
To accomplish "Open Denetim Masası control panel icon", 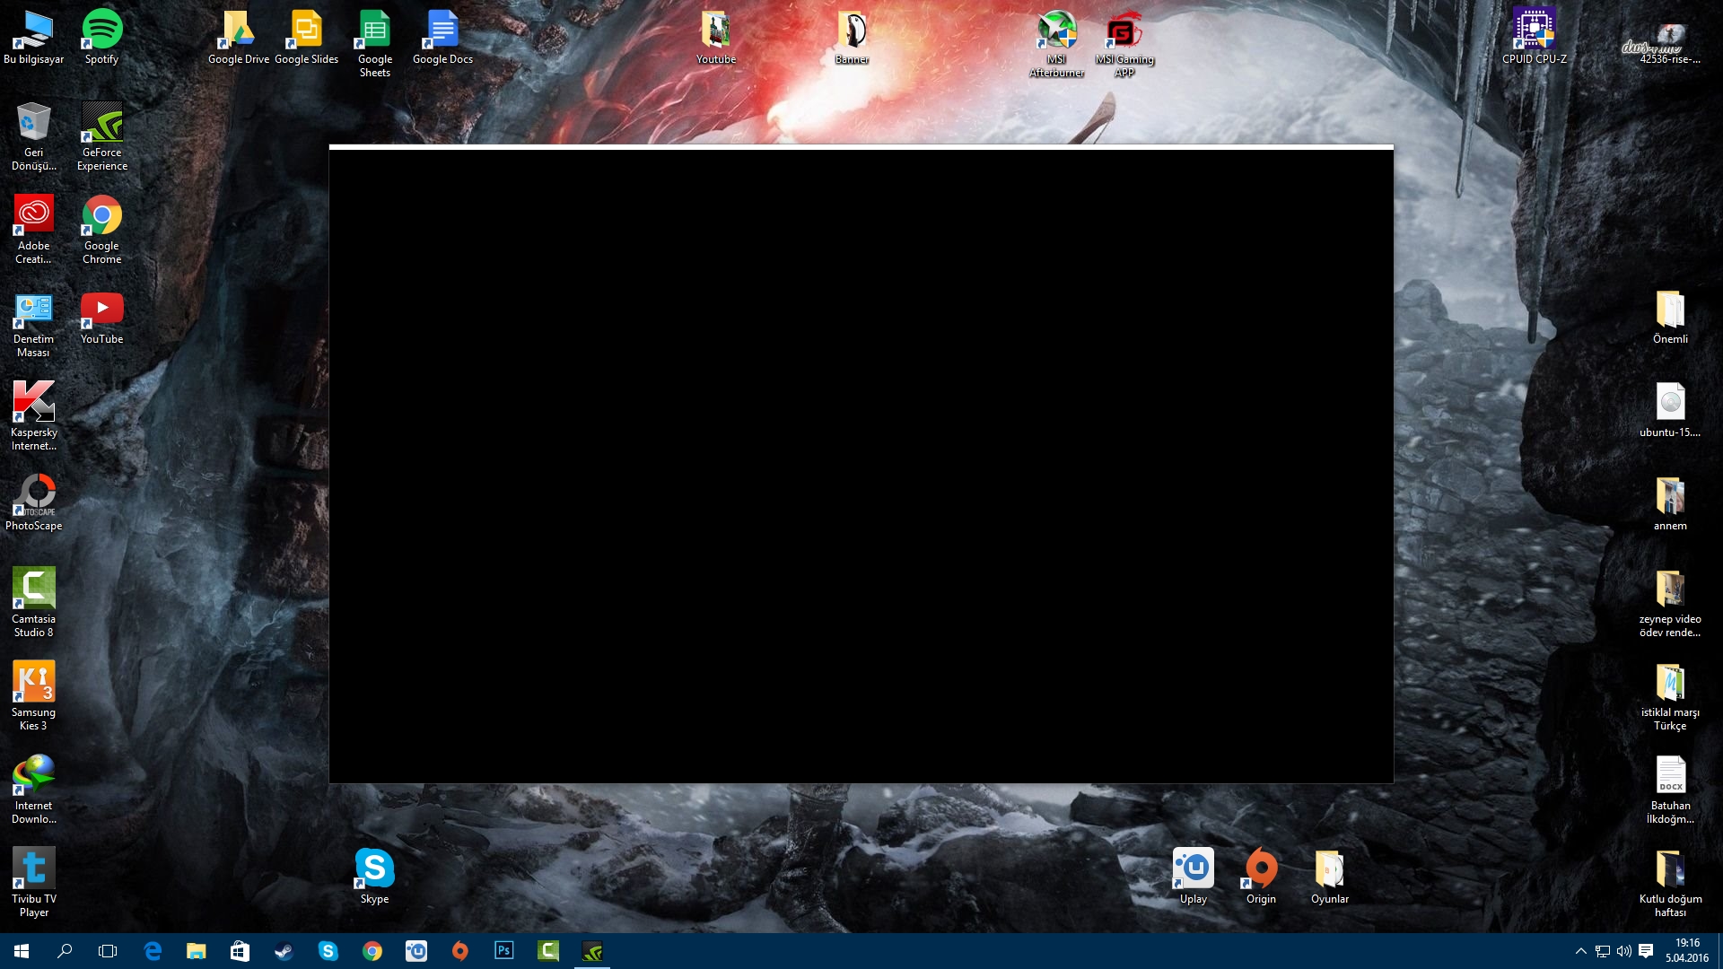I will tap(34, 323).
